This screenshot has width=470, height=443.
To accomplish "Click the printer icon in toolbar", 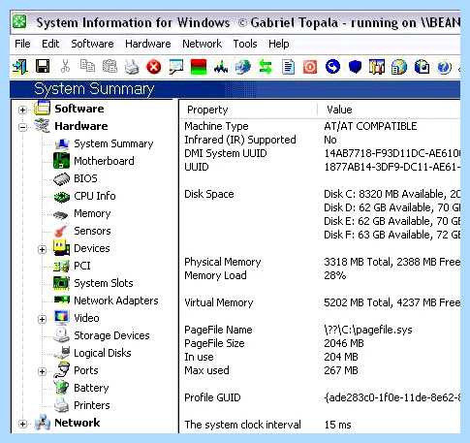I will pyautogui.click(x=132, y=67).
